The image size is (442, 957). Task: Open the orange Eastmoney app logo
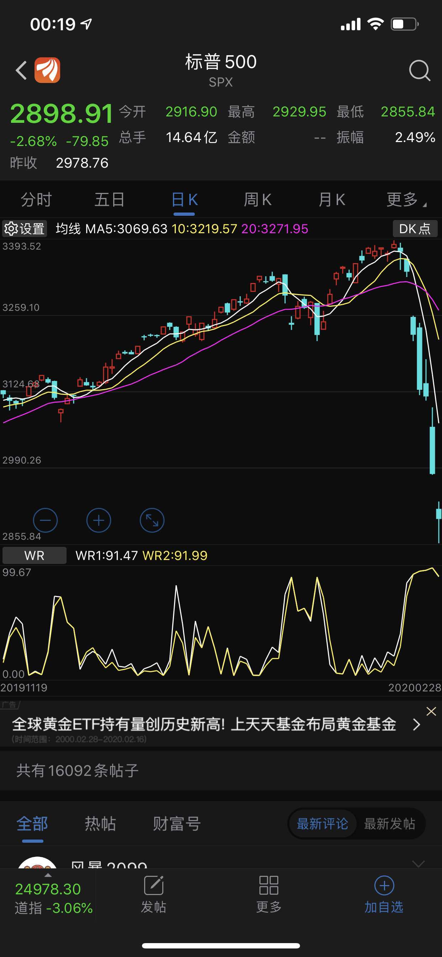coord(47,70)
